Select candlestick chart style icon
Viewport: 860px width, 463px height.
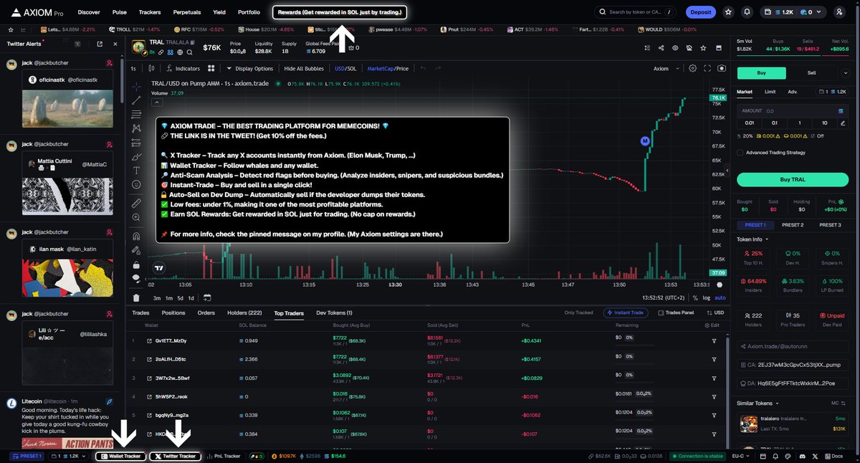pyautogui.click(x=152, y=69)
